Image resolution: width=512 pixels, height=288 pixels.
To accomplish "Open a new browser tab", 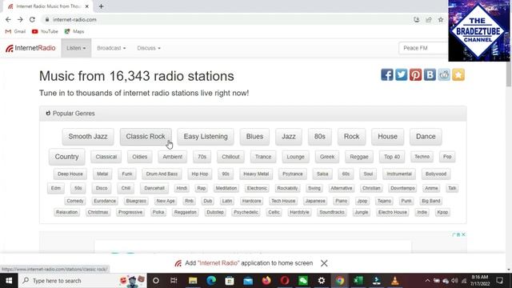I will [102, 6].
